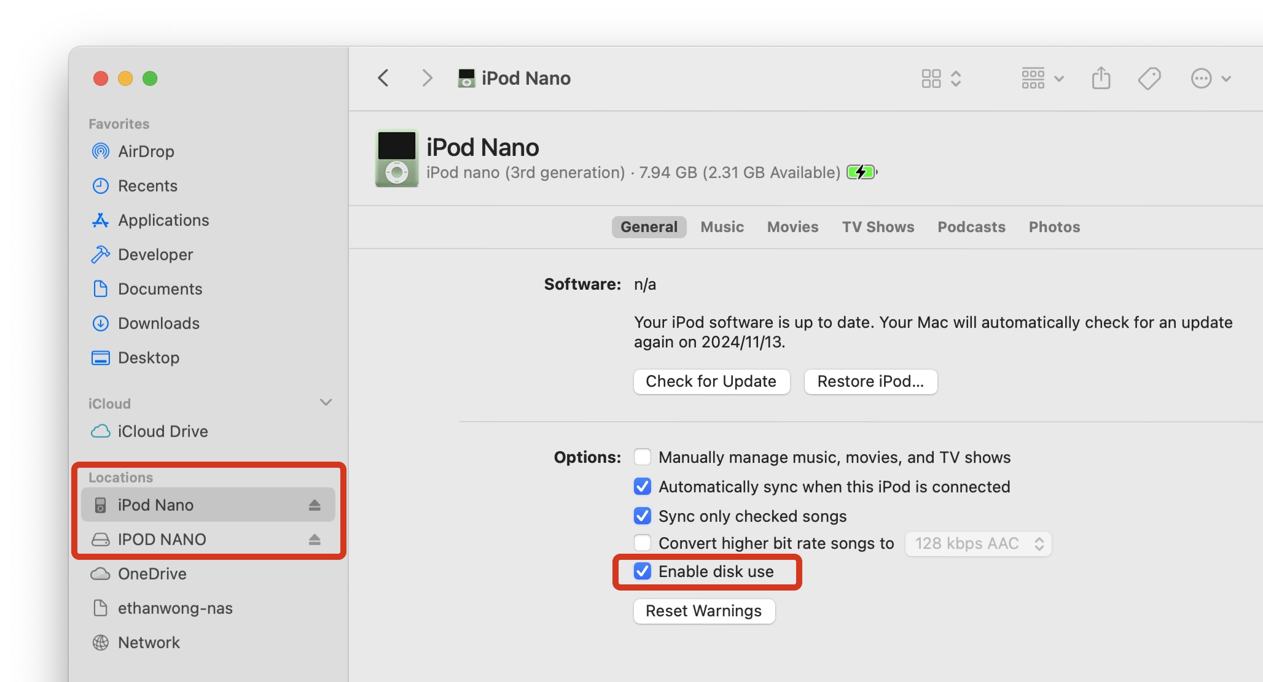Image resolution: width=1263 pixels, height=682 pixels.
Task: Go forward with the right chevron
Action: [x=427, y=78]
